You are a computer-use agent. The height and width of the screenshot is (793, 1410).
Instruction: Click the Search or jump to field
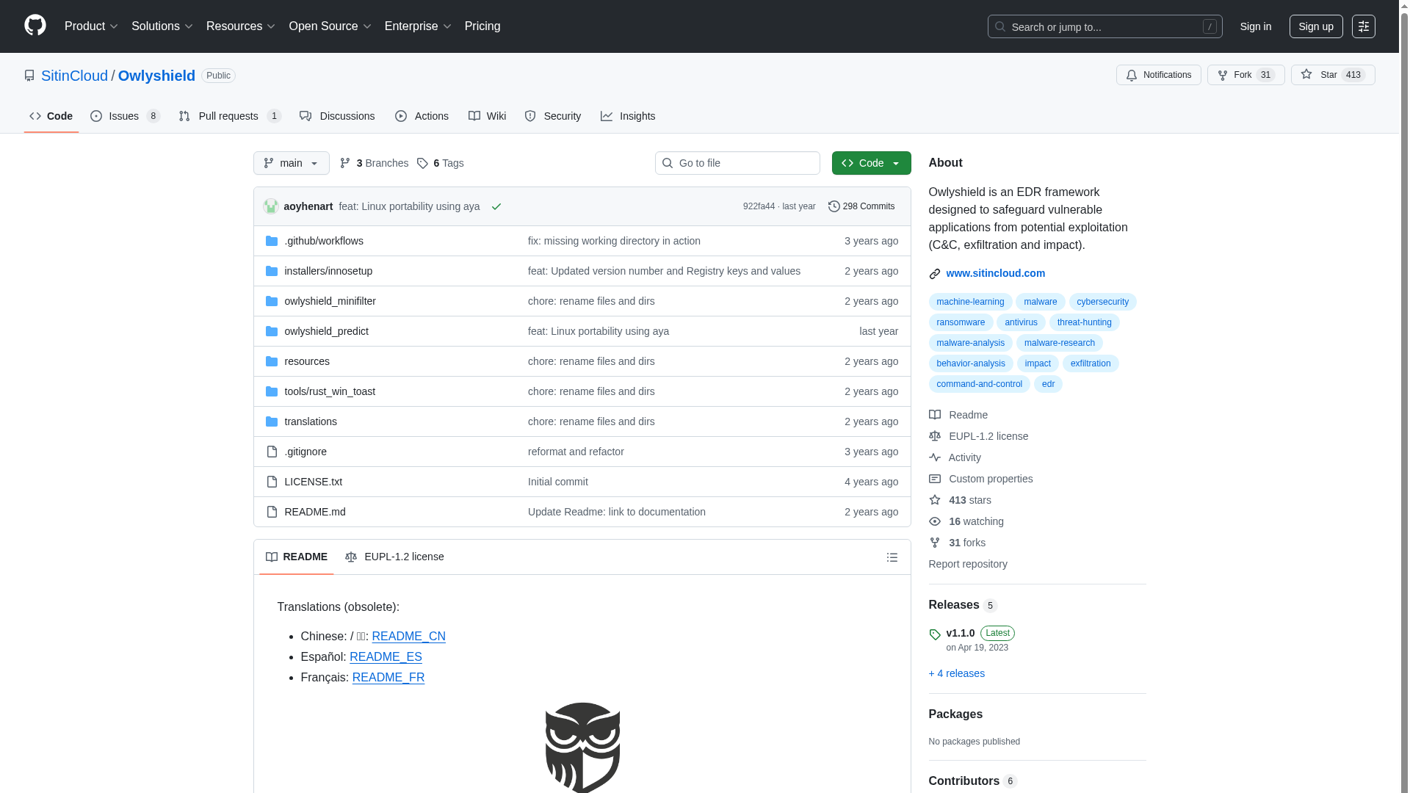(1104, 26)
